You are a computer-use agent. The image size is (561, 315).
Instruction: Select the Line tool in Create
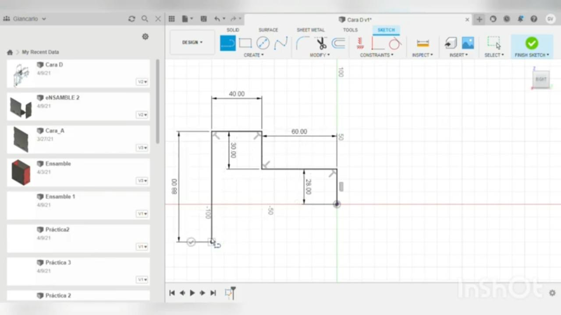point(228,43)
